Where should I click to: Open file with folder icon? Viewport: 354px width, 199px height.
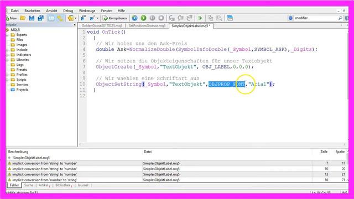point(23,18)
